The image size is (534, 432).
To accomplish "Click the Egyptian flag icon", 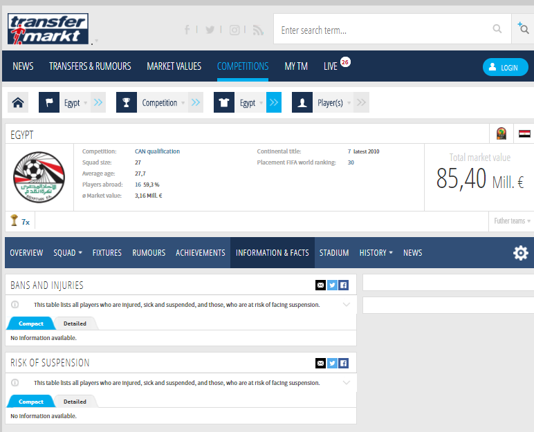I will click(524, 133).
